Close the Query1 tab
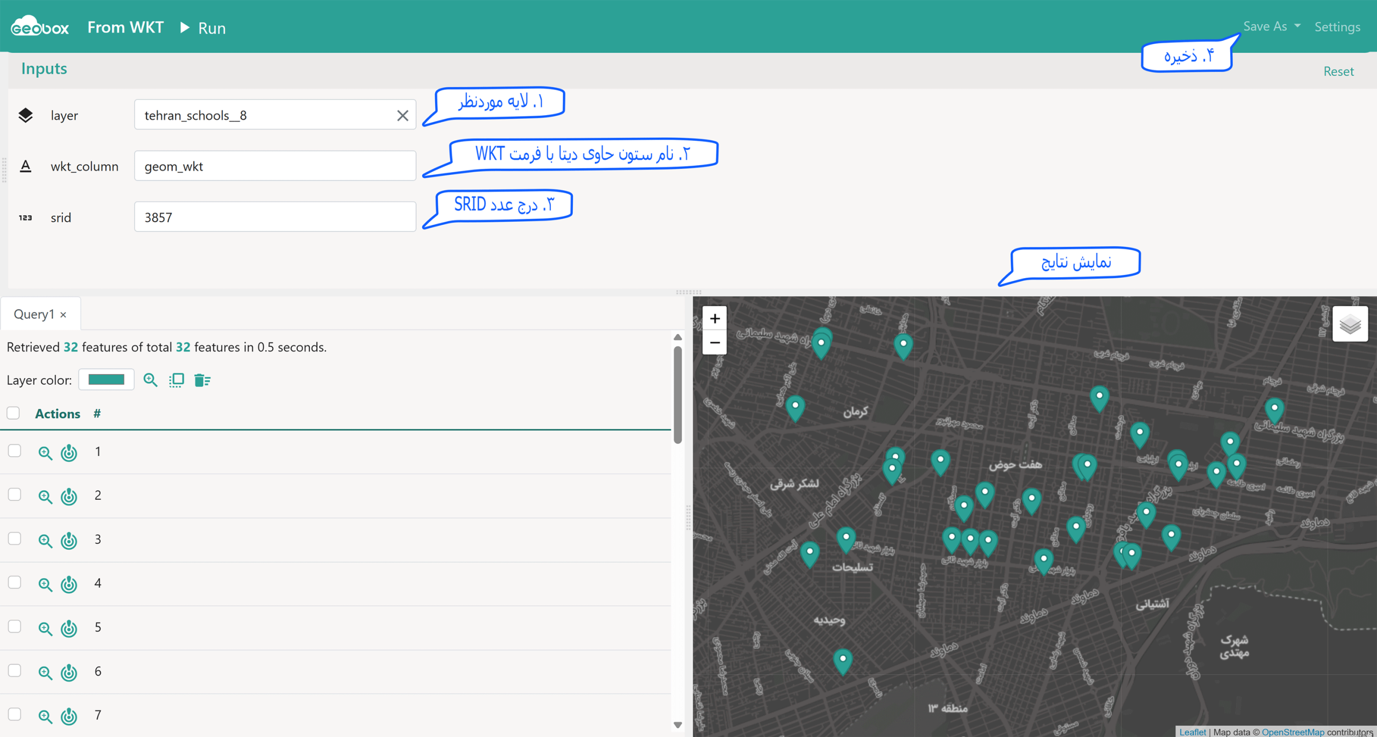The image size is (1377, 737). pos(63,315)
